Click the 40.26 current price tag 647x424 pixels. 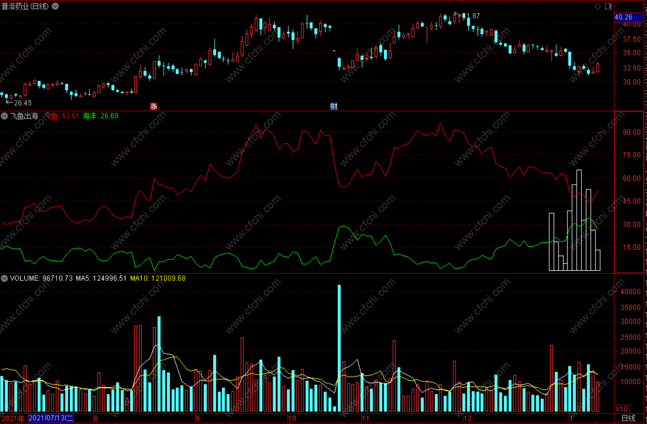tap(628, 17)
